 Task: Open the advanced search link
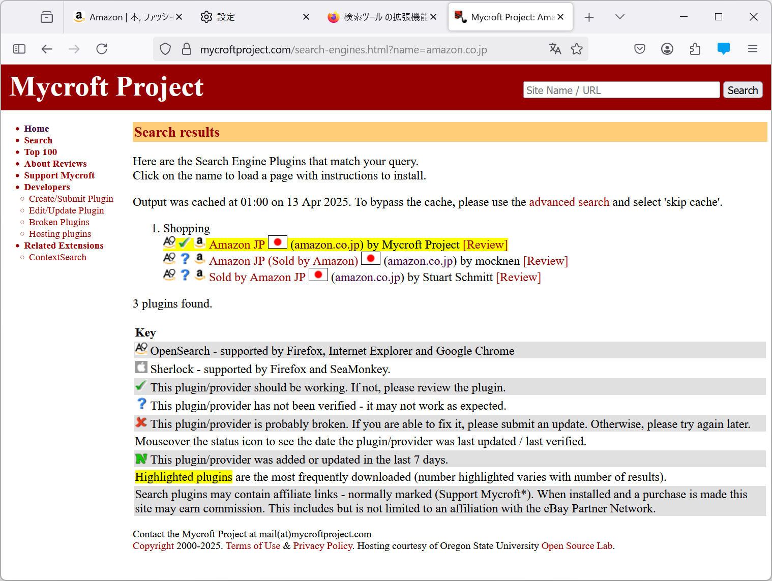569,202
